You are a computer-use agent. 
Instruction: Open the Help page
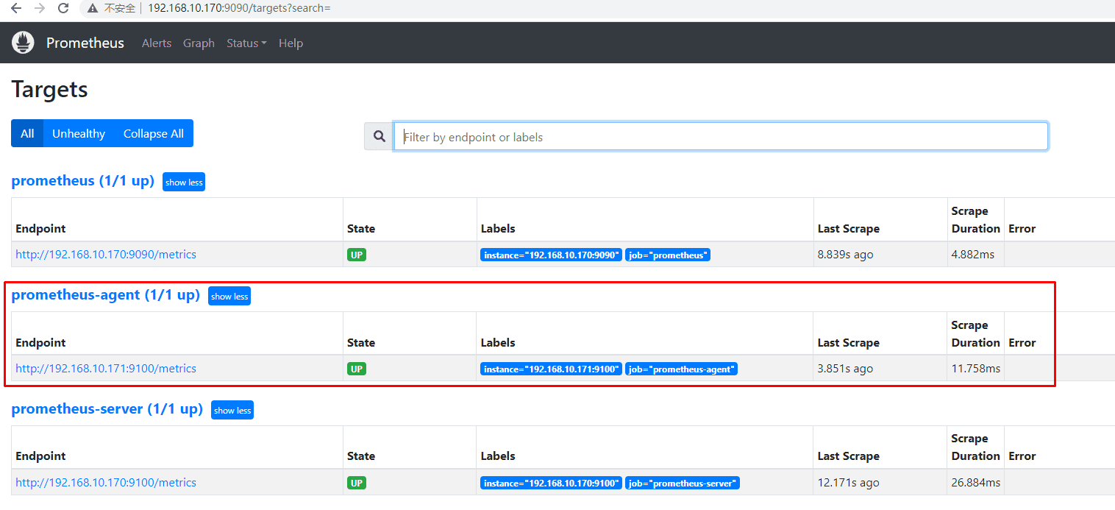[291, 43]
